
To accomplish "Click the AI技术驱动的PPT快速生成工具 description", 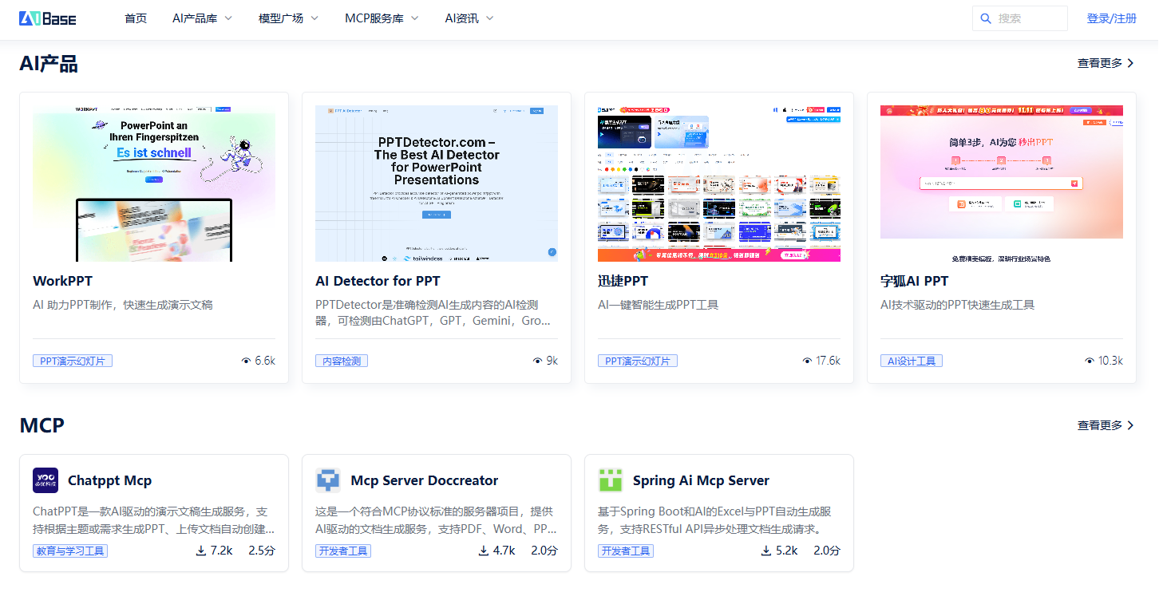I will pyautogui.click(x=957, y=305).
